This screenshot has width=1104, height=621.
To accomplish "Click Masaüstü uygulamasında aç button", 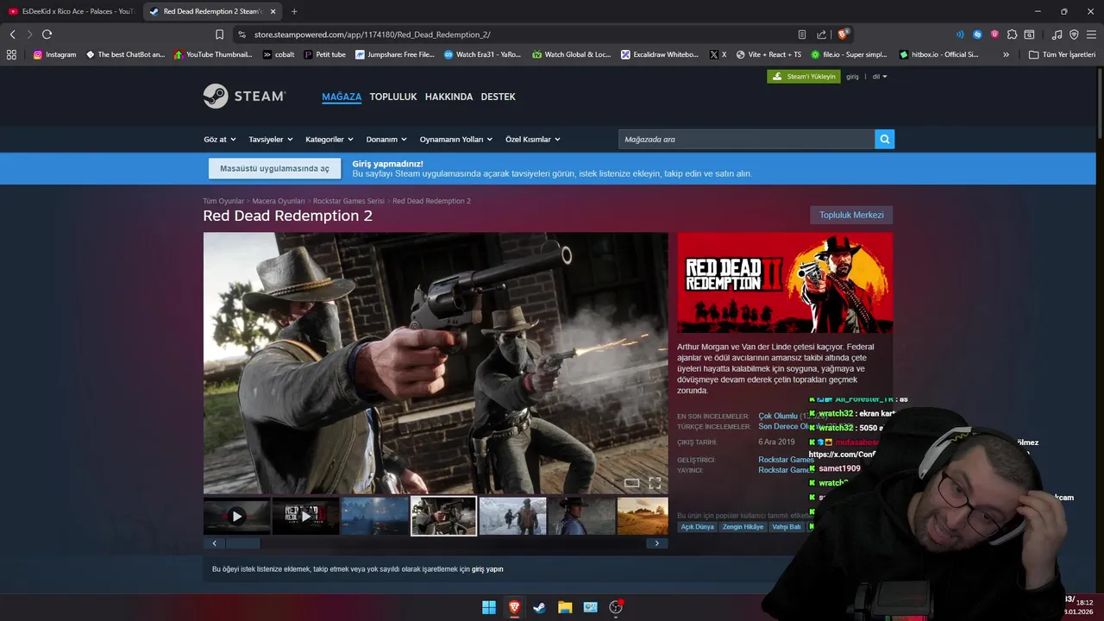I will [x=274, y=169].
